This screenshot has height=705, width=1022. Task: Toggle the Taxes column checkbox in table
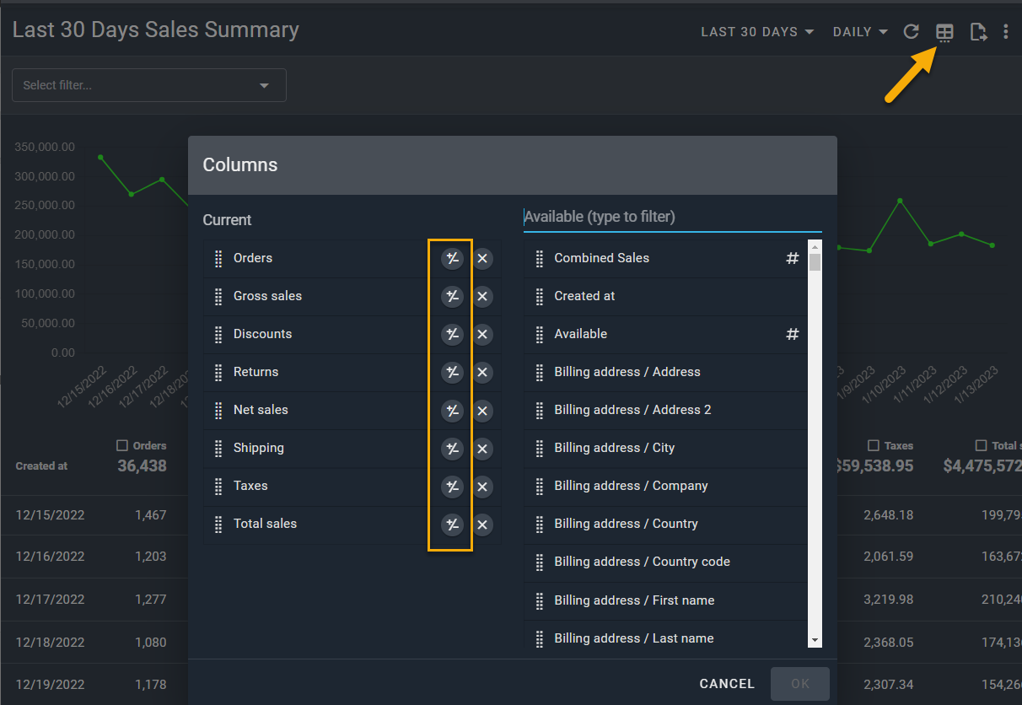[x=874, y=445]
